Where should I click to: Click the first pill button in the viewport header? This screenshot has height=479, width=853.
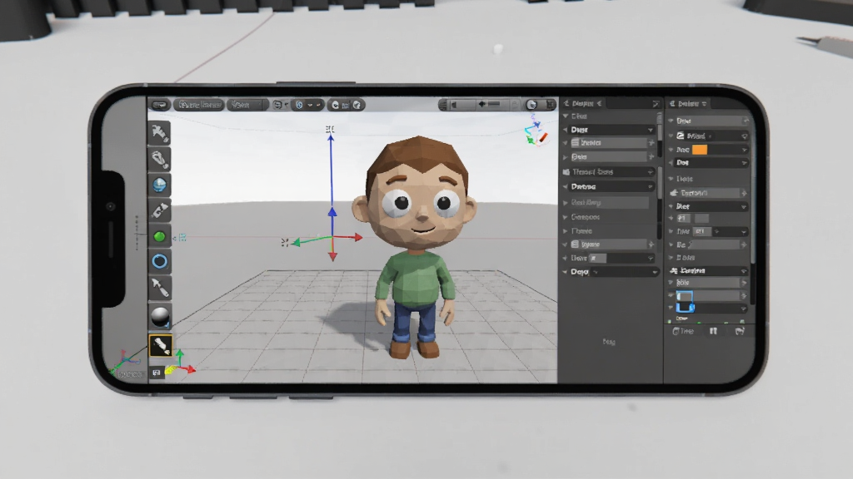coord(160,105)
